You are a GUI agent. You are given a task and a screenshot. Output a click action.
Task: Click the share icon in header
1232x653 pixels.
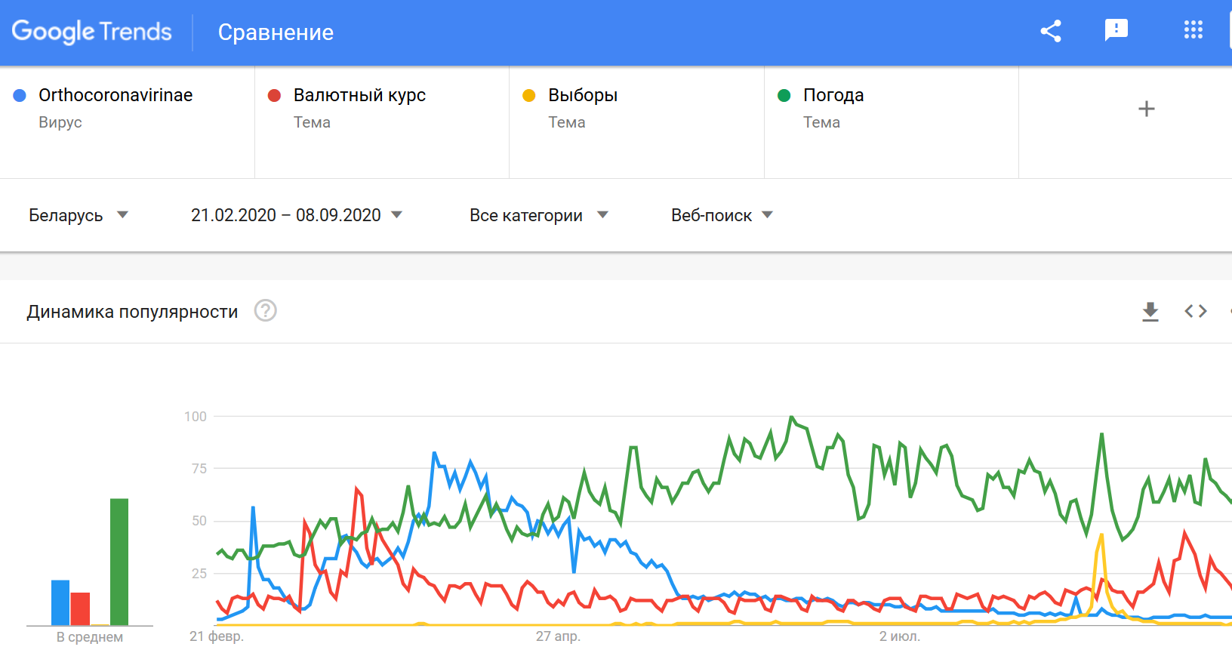(x=1051, y=31)
